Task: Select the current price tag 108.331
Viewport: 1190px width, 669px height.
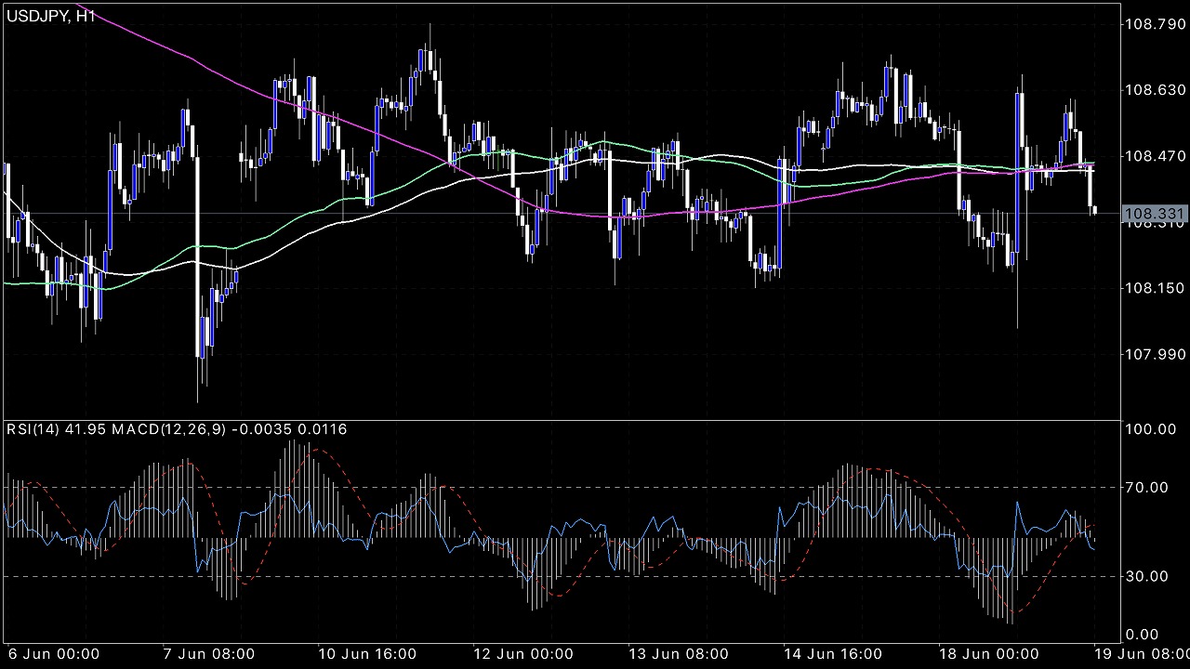Action: pyautogui.click(x=1154, y=215)
